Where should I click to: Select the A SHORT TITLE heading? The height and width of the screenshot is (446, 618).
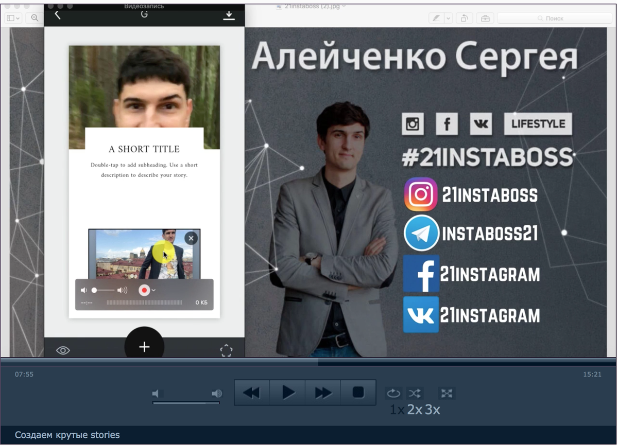click(x=144, y=149)
